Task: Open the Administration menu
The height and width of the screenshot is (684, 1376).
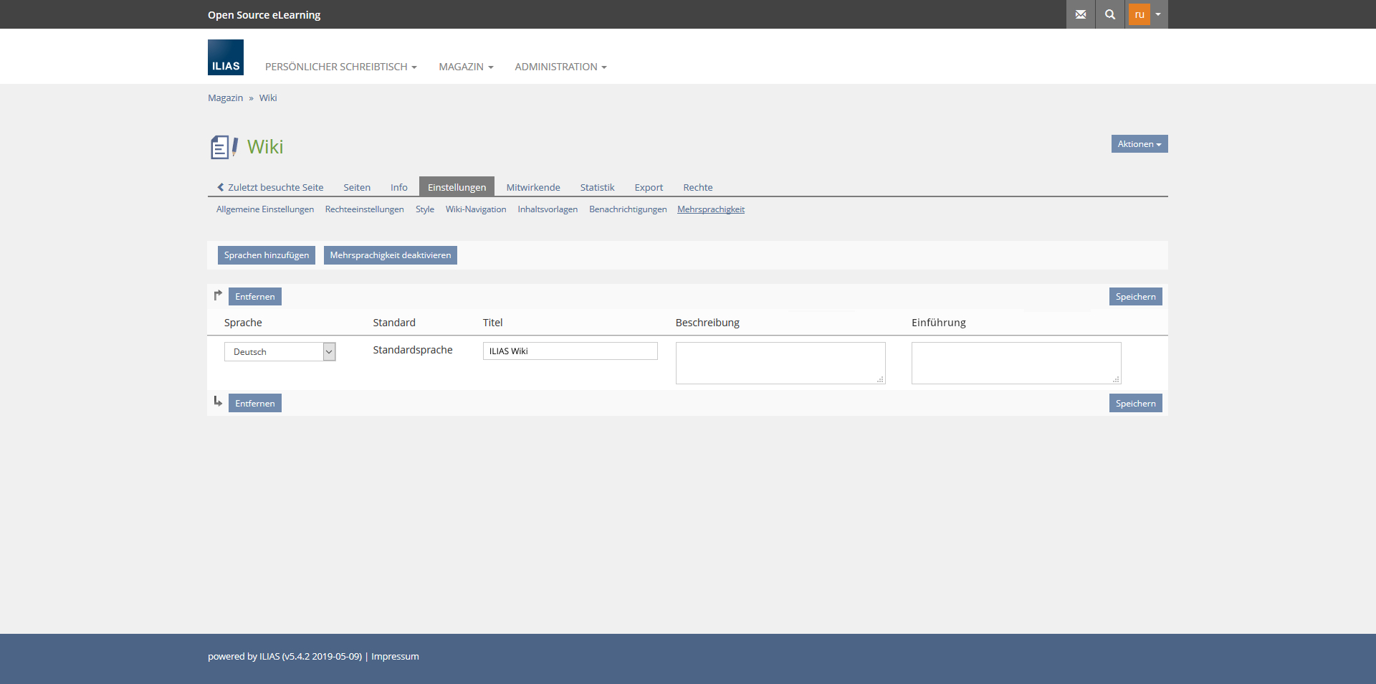Action: (x=560, y=67)
